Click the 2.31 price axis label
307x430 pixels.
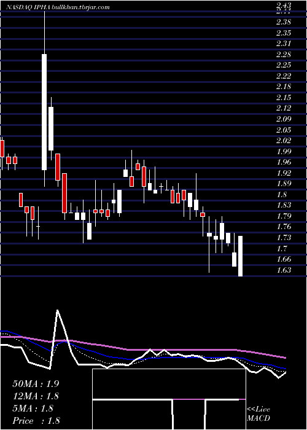pyautogui.click(x=283, y=44)
